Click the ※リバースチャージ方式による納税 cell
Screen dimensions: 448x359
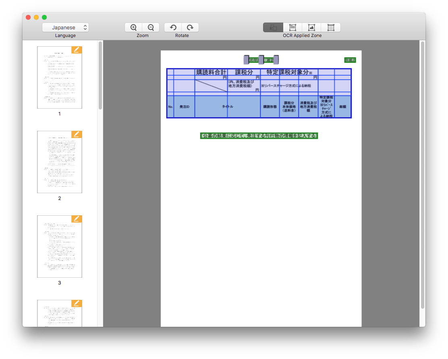[289, 86]
